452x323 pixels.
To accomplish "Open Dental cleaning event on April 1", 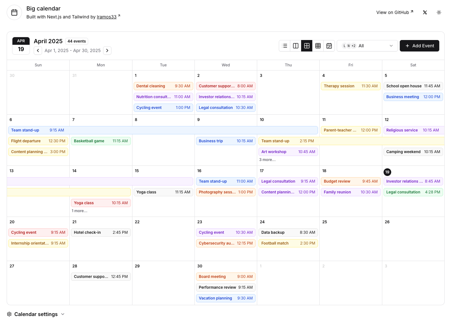I will tap(163, 86).
